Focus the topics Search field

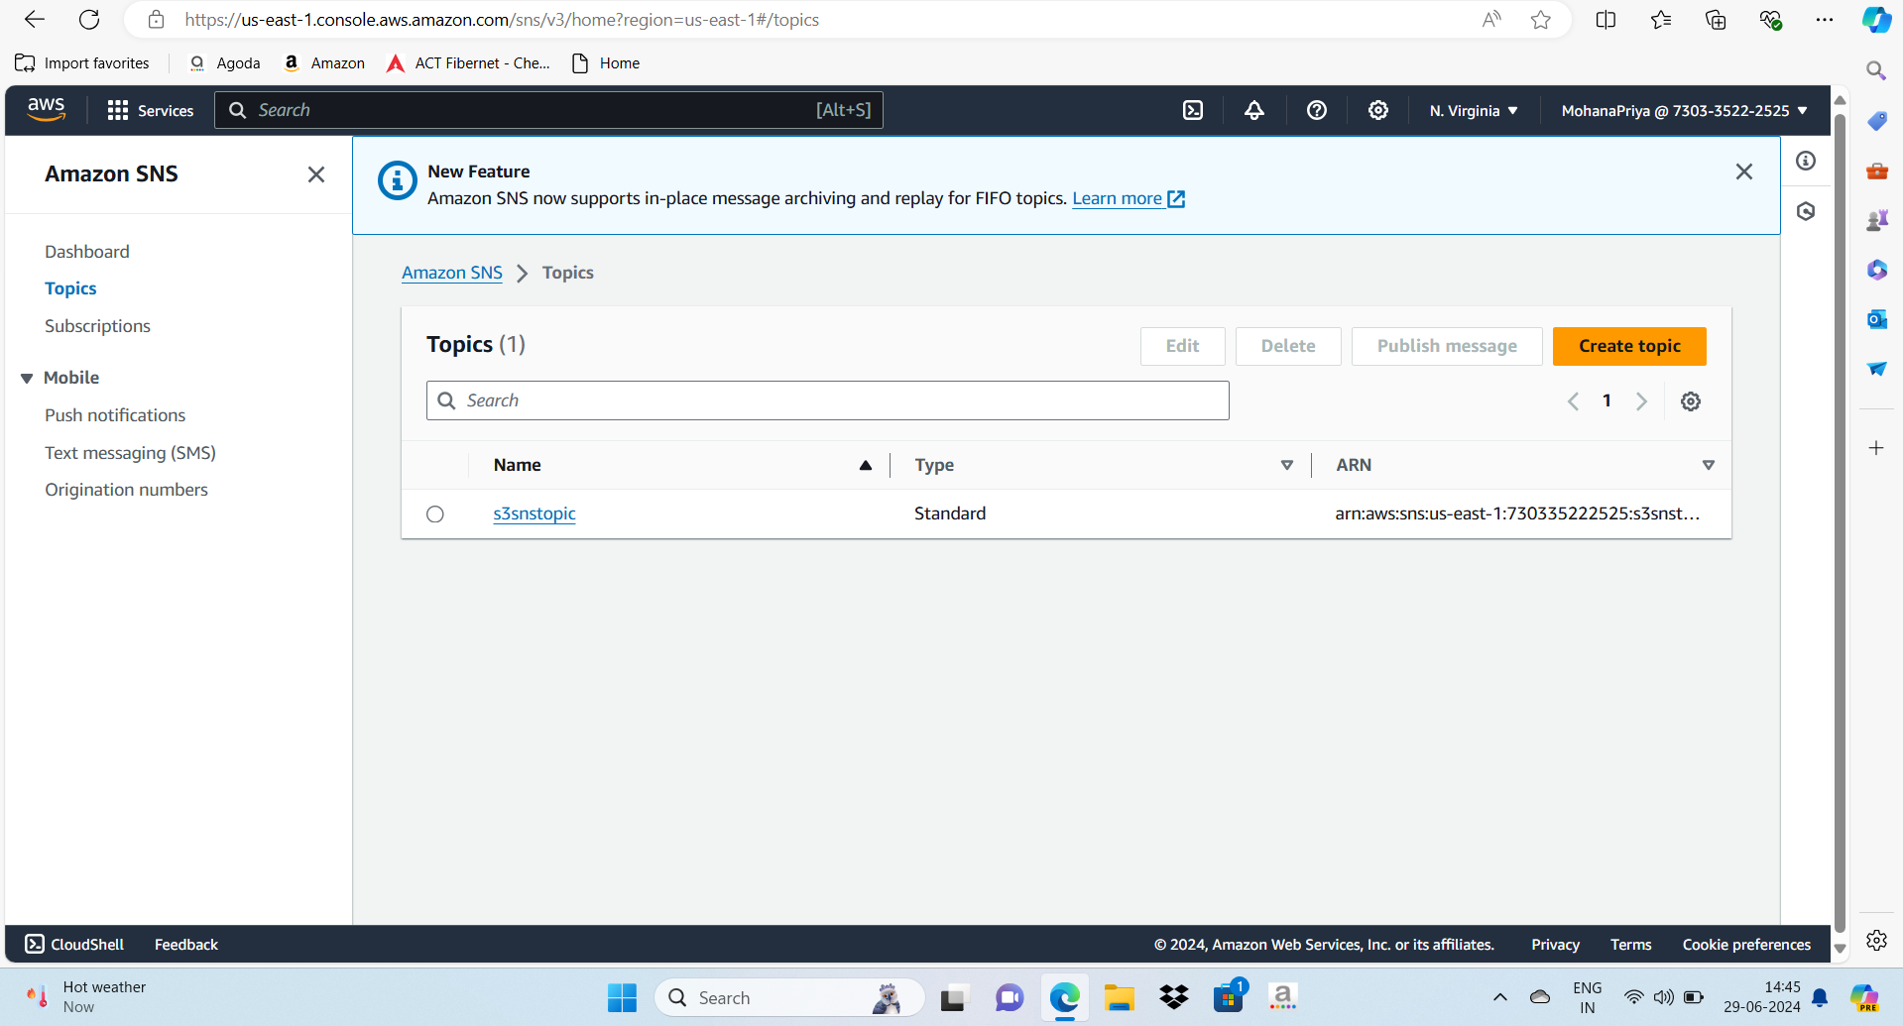tap(828, 400)
